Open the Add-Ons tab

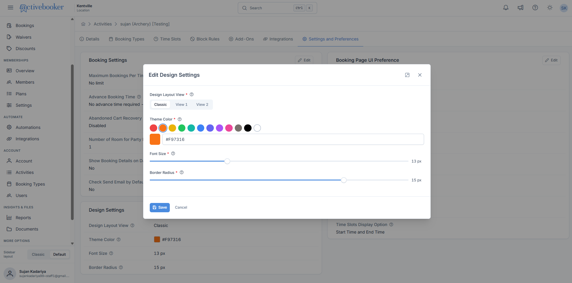(x=241, y=39)
